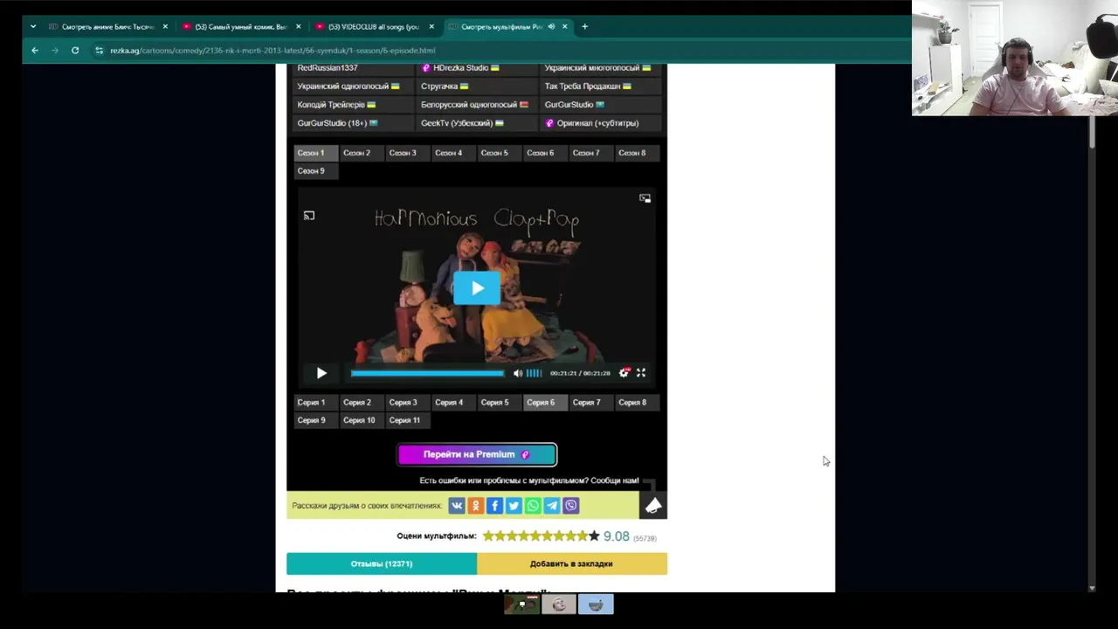The image size is (1118, 629).
Task: Click the megaphone report-problem icon
Action: coord(653,506)
